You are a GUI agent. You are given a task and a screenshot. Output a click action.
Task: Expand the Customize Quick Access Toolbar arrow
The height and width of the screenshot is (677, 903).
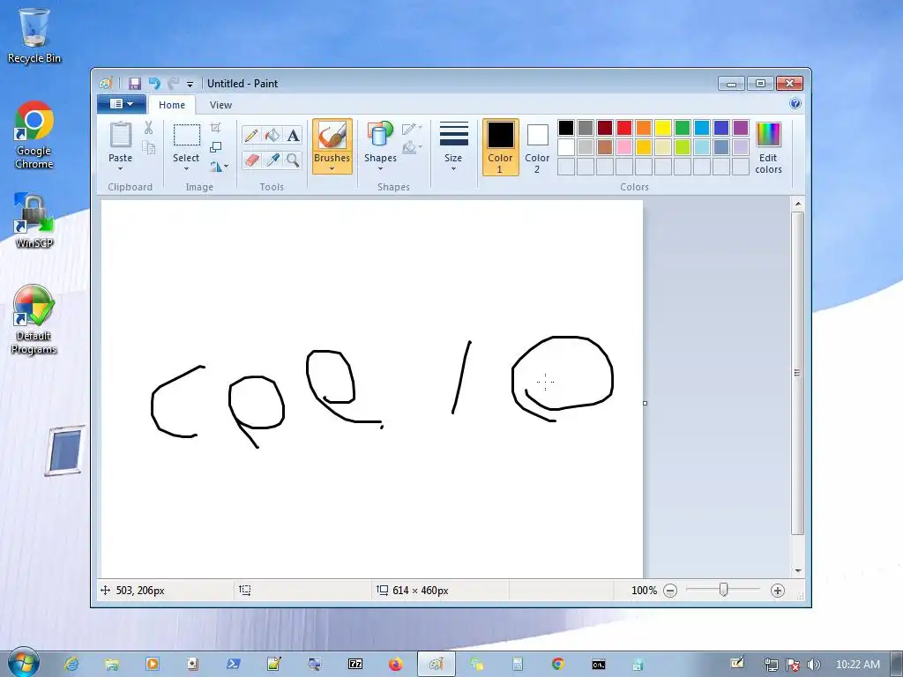(x=190, y=84)
